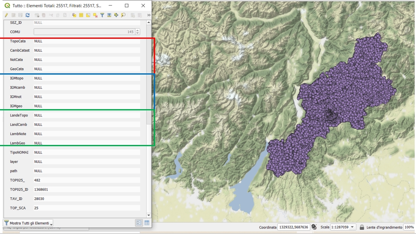This screenshot has width=416, height=234.
Task: Toggle the scale lock icon
Action: [x=362, y=227]
